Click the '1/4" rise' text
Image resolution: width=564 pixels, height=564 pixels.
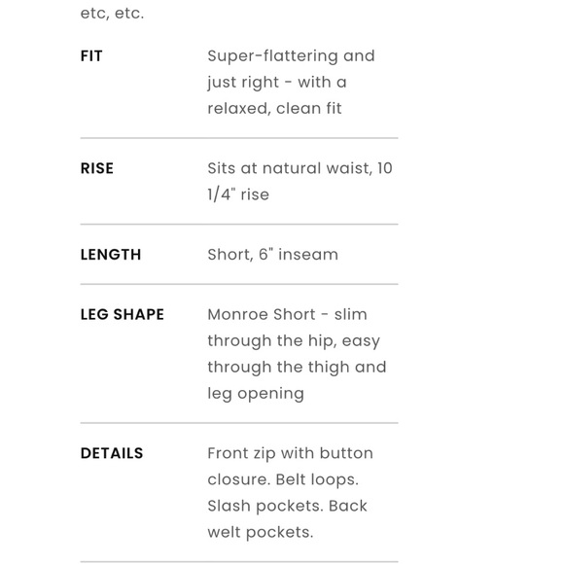click(x=238, y=194)
